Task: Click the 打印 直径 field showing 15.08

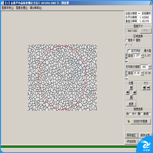Action: pyautogui.click(x=136, y=73)
